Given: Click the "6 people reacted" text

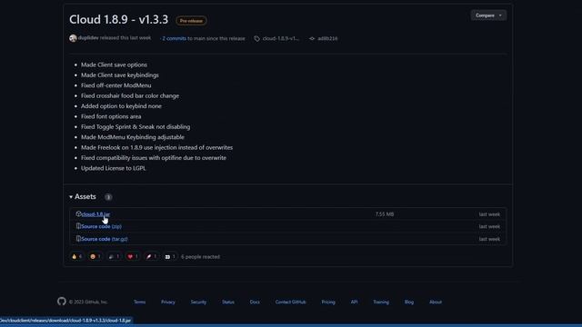Looking at the screenshot, I should [x=200, y=256].
